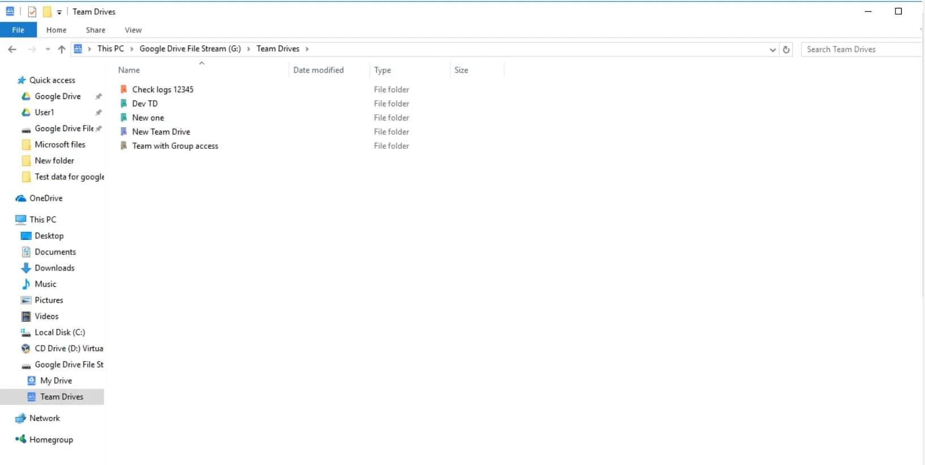Viewport: 925px width, 465px height.
Task: Open the Share ribbon tab
Action: [x=96, y=30]
